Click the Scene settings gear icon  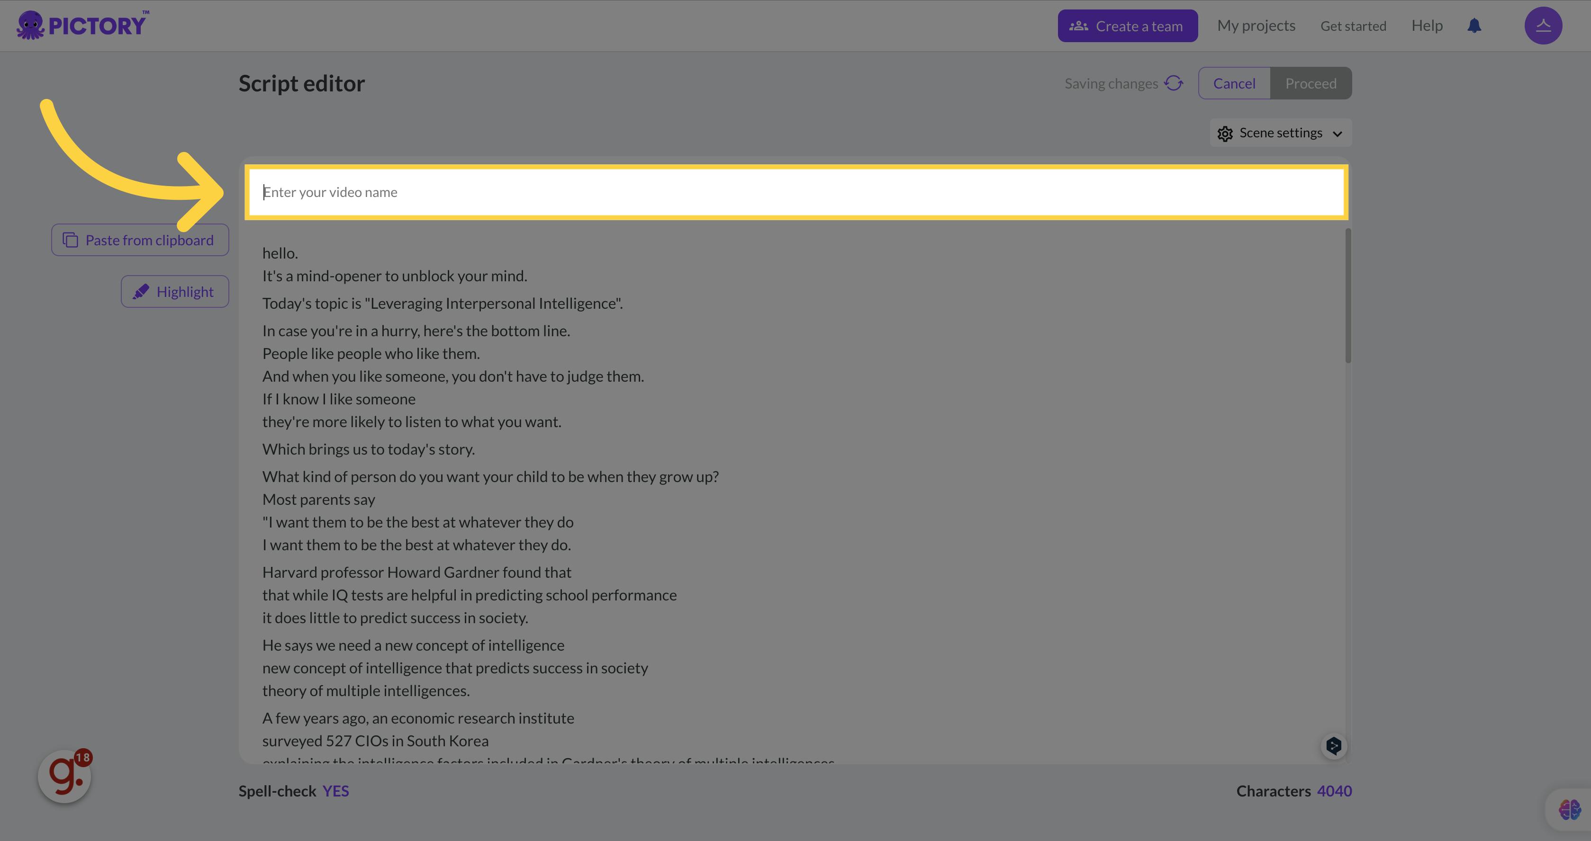(x=1225, y=134)
